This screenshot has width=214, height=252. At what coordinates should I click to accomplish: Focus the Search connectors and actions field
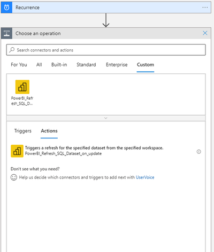(106, 50)
